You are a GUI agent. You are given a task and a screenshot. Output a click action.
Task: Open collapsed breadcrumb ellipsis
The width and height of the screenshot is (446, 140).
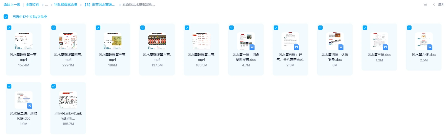pos(47,5)
